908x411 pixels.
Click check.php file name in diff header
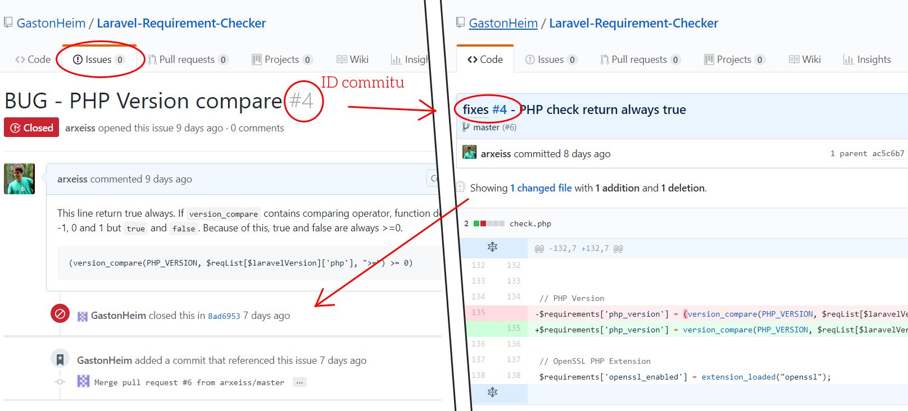pyautogui.click(x=530, y=223)
